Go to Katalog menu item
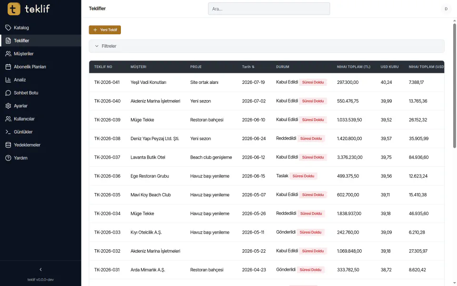The width and height of the screenshot is (457, 286). [x=40, y=28]
